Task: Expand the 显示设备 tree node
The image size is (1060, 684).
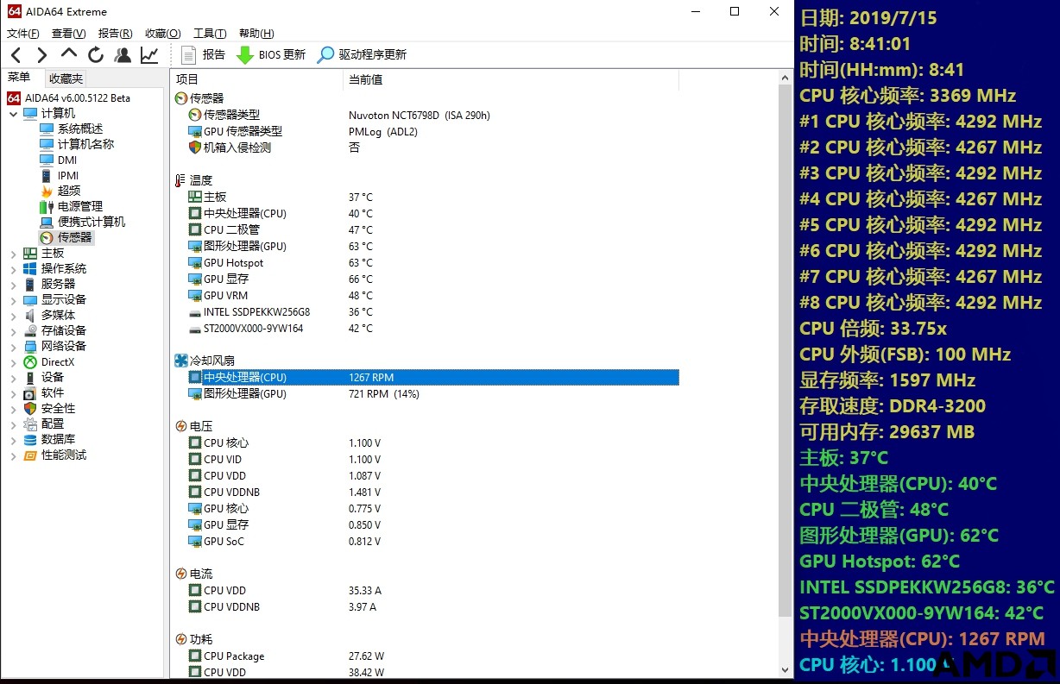Action: click(x=13, y=299)
